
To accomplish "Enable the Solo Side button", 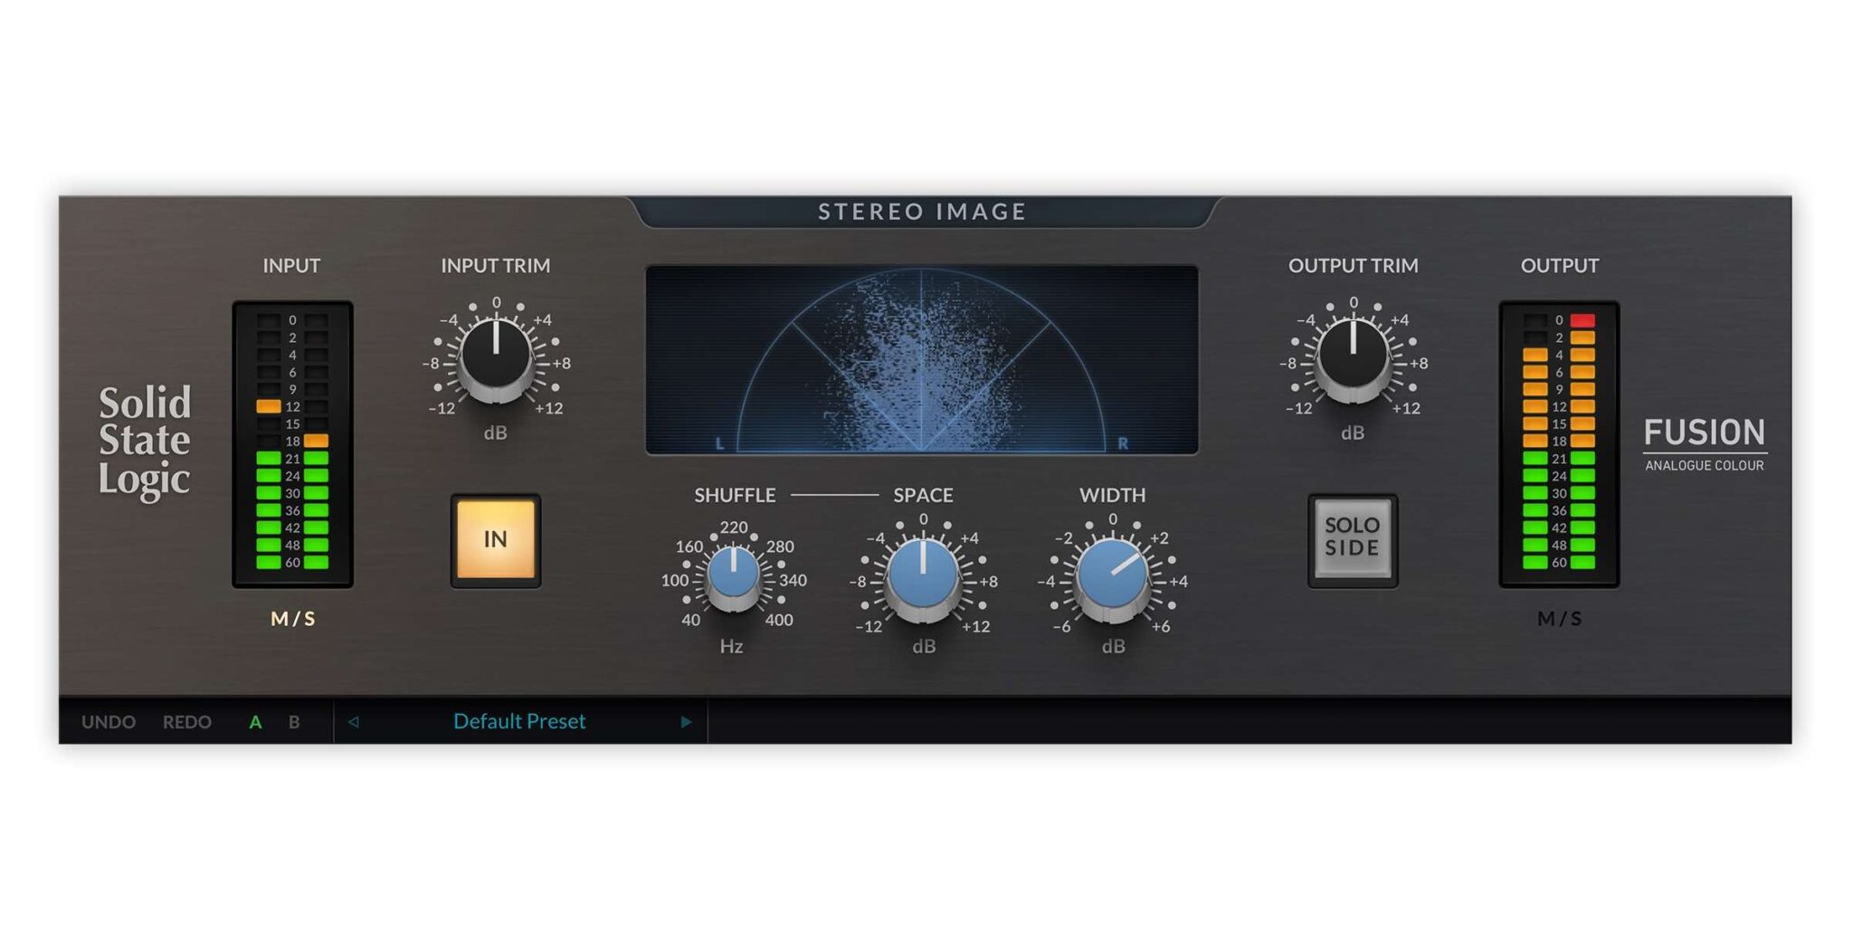I will tap(1353, 540).
